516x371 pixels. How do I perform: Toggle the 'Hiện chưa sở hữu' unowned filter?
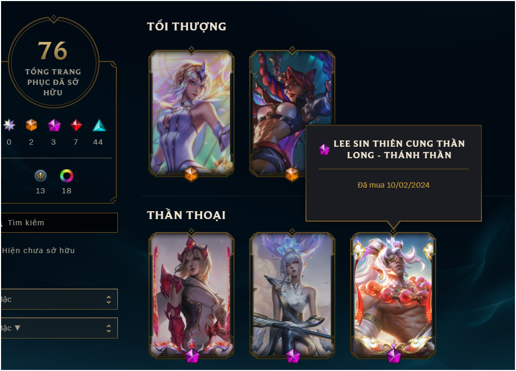[x=38, y=250]
